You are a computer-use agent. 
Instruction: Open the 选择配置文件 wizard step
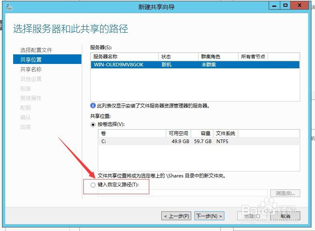click(36, 50)
